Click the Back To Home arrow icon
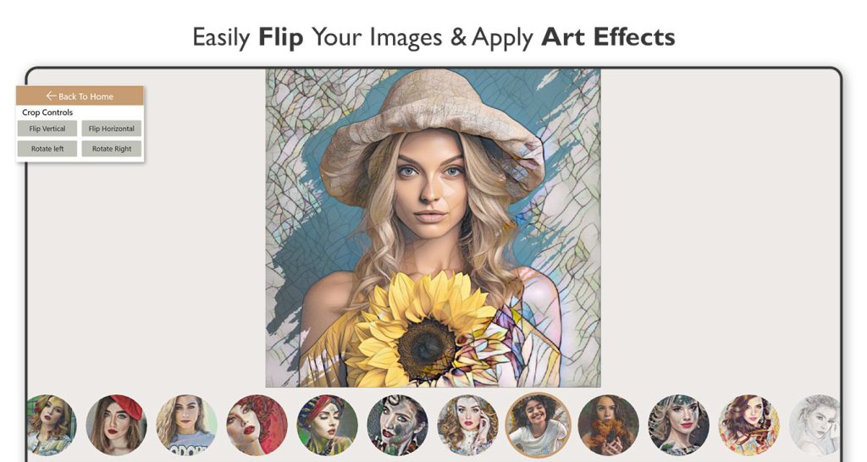The height and width of the screenshot is (462, 867). coord(51,96)
